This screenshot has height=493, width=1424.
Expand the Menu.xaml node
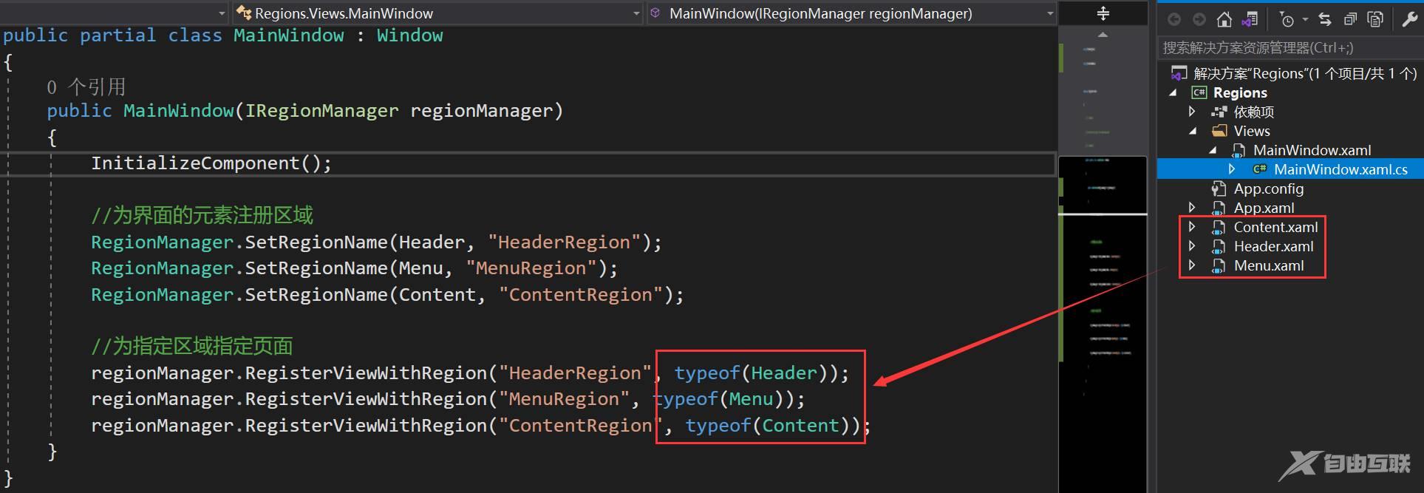pos(1192,265)
